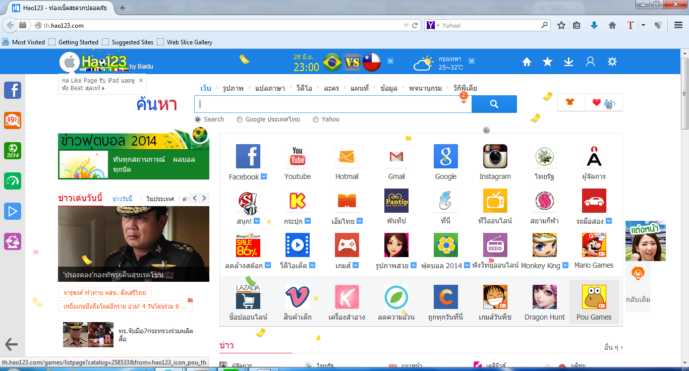Click the general's news photo thumbnail

coord(134,243)
